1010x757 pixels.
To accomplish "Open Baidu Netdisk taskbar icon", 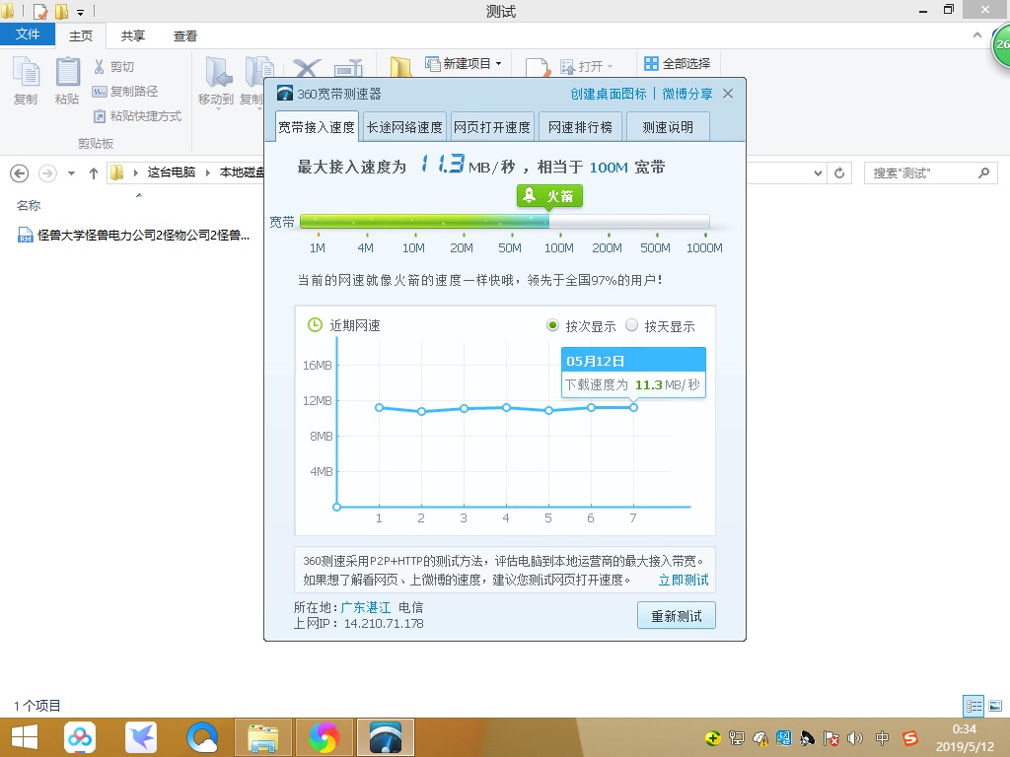I will tap(80, 737).
